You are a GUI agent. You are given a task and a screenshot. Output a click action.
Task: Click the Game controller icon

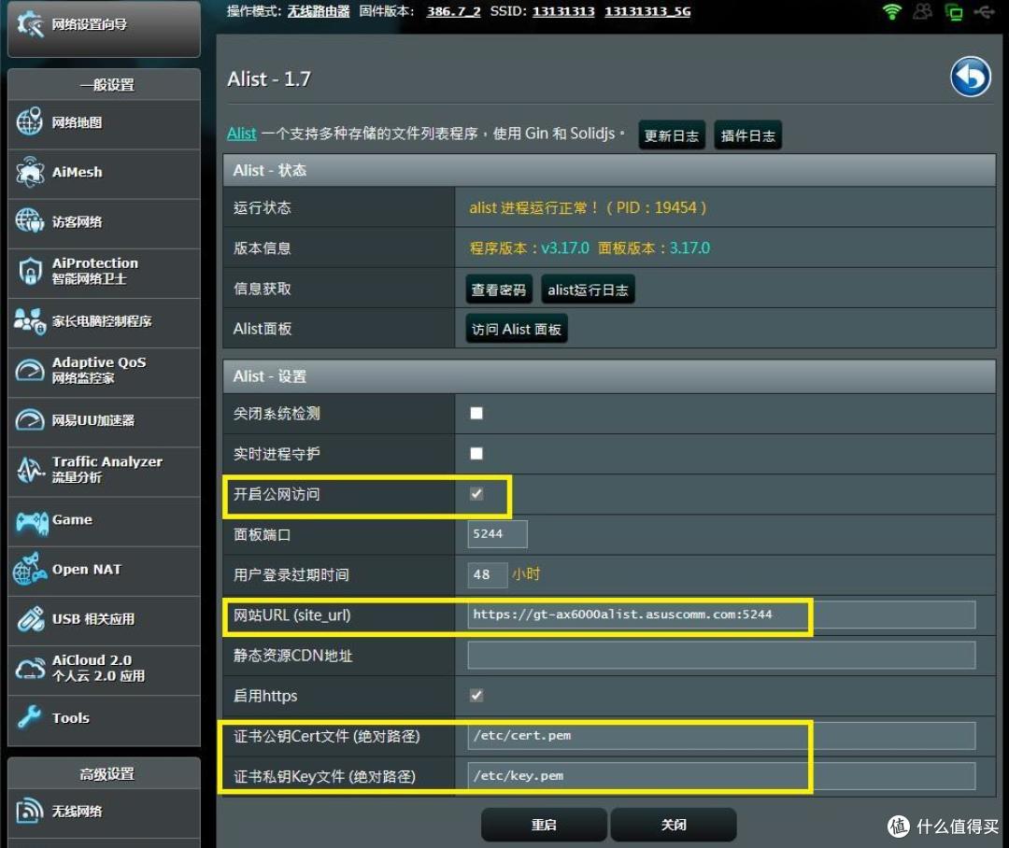click(32, 522)
